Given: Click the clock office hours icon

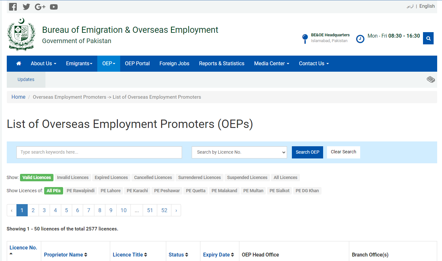Looking at the screenshot, I should 360,39.
